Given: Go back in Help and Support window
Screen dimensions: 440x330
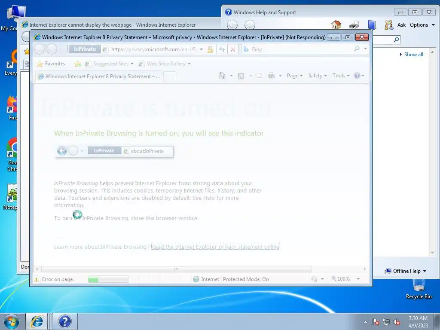Looking at the screenshot, I should (232, 25).
